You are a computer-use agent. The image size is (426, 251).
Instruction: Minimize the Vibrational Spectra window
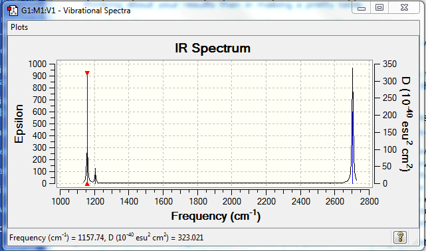pyautogui.click(x=362, y=8)
